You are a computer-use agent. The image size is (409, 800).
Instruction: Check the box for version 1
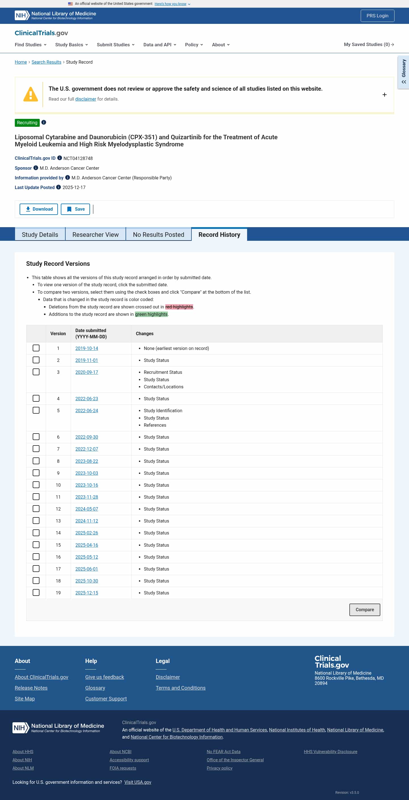click(36, 348)
